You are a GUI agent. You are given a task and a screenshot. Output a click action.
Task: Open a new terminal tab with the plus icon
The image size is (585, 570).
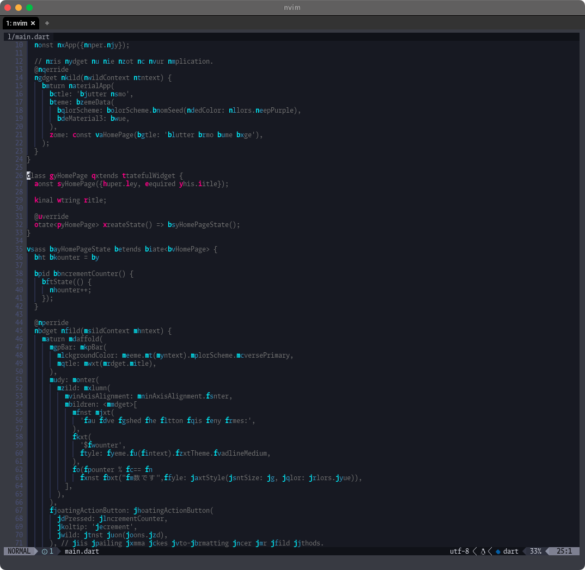[47, 23]
